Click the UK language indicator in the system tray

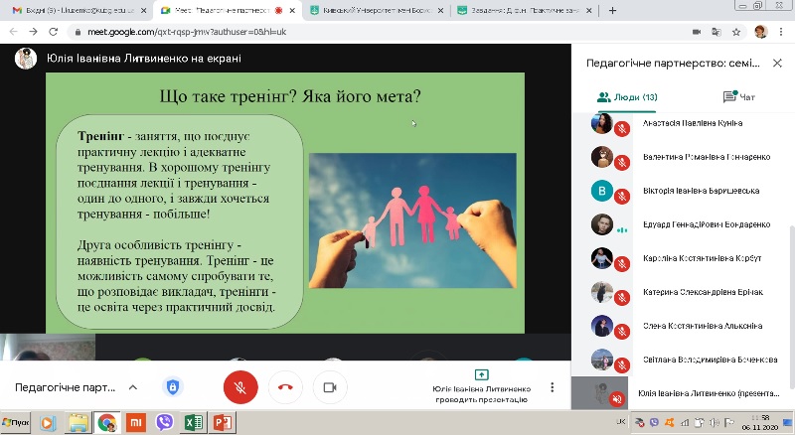point(620,421)
